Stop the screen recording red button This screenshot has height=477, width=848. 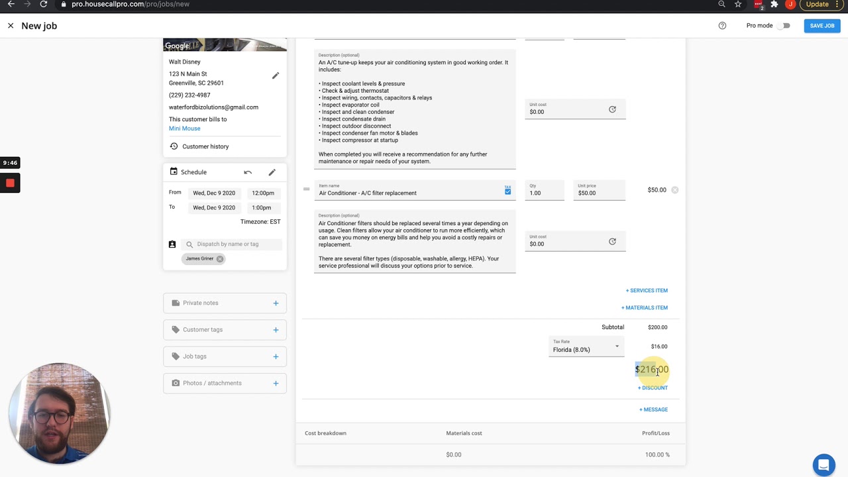tap(10, 183)
